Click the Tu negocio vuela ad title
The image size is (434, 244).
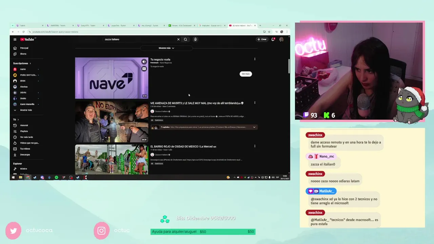click(x=160, y=60)
